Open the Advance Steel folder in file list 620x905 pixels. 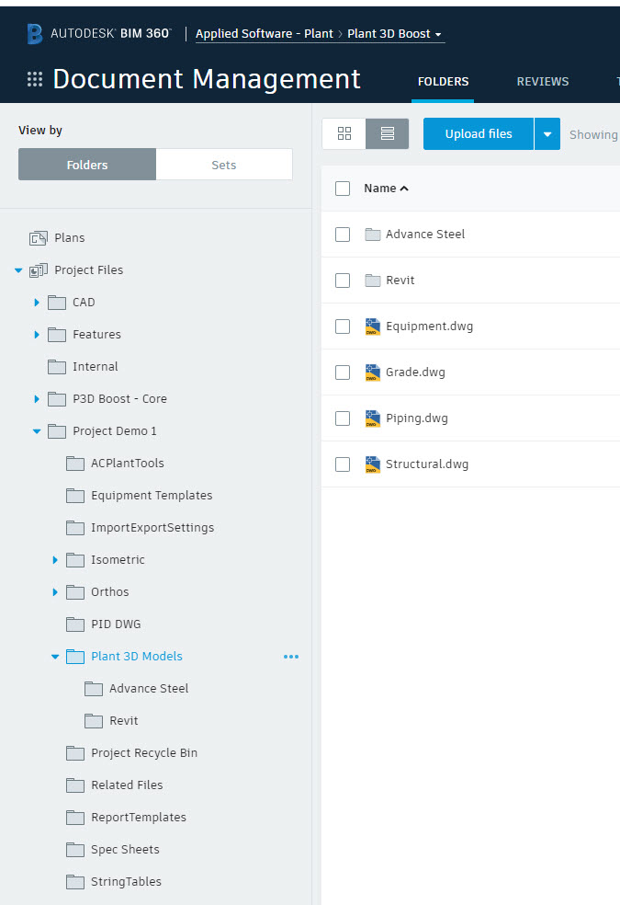click(424, 235)
